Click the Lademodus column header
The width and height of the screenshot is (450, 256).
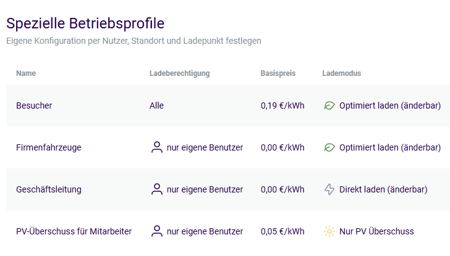341,73
